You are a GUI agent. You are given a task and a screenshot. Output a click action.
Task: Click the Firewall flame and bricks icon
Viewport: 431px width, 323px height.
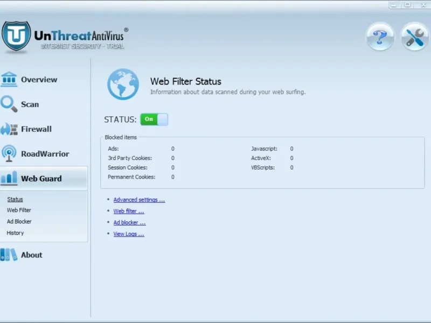pos(9,129)
